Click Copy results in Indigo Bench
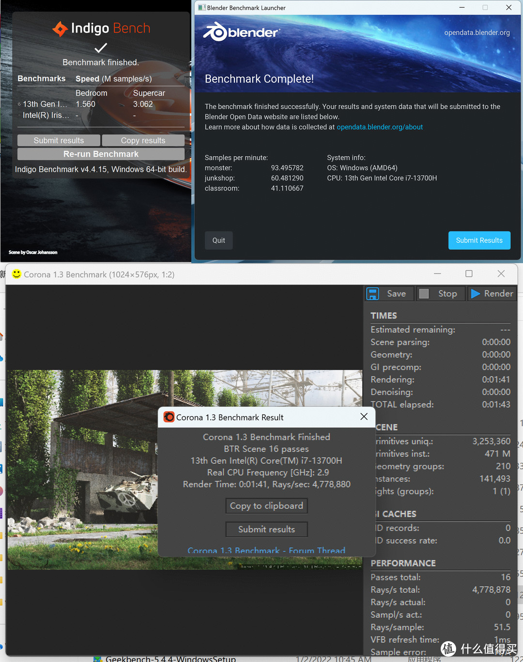 coord(143,140)
